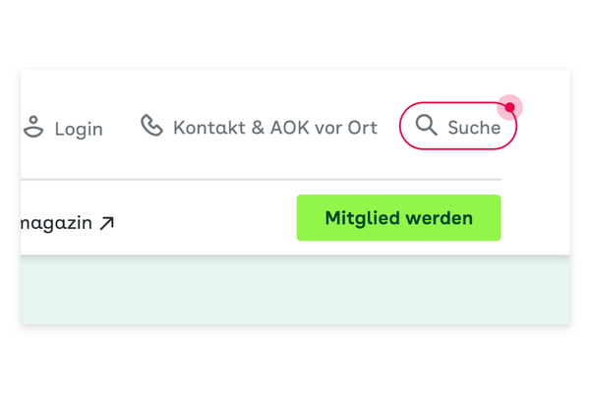The image size is (590, 393).
Task: Click the pink halo around the red dot
Action: click(x=509, y=107)
